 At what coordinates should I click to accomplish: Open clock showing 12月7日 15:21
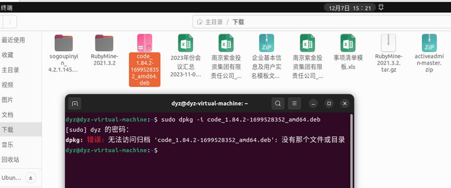tap(350, 8)
